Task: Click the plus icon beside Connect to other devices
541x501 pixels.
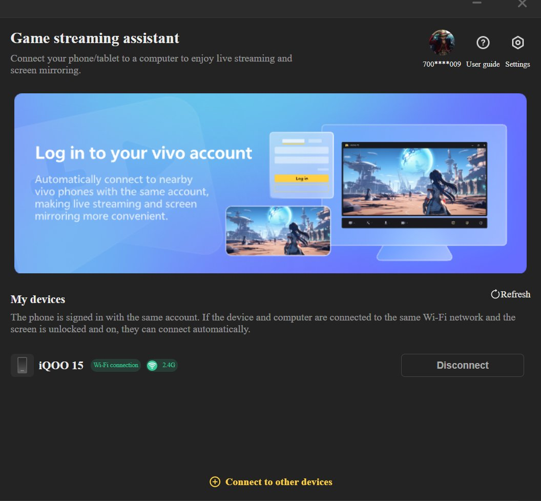Action: pyautogui.click(x=215, y=482)
